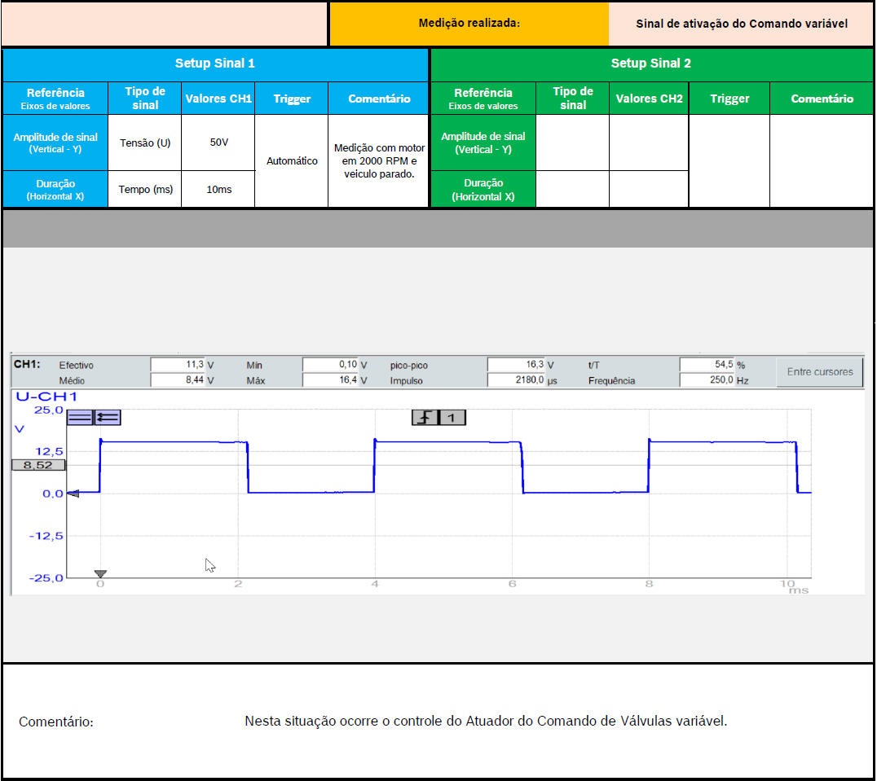Select the Setup Sinal 2 header
Image resolution: width=877 pixels, height=781 pixels.
[x=650, y=64]
